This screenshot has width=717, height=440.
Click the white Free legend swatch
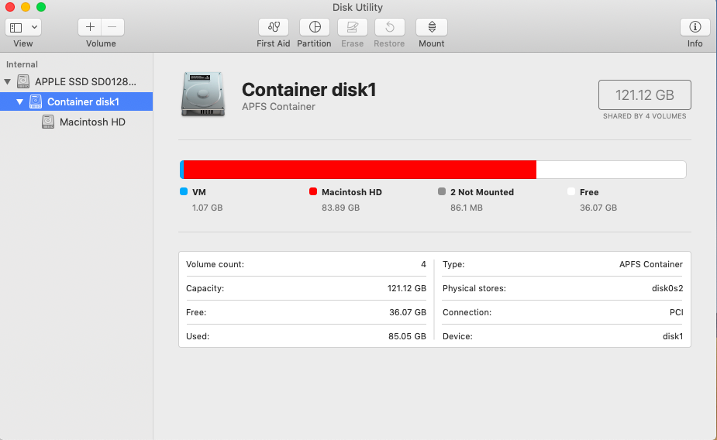point(571,191)
